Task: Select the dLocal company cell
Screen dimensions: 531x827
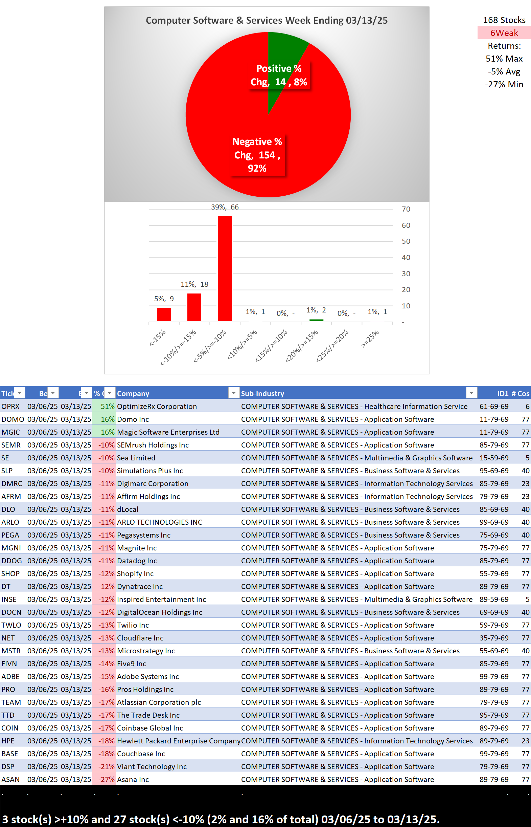Action: pos(178,509)
